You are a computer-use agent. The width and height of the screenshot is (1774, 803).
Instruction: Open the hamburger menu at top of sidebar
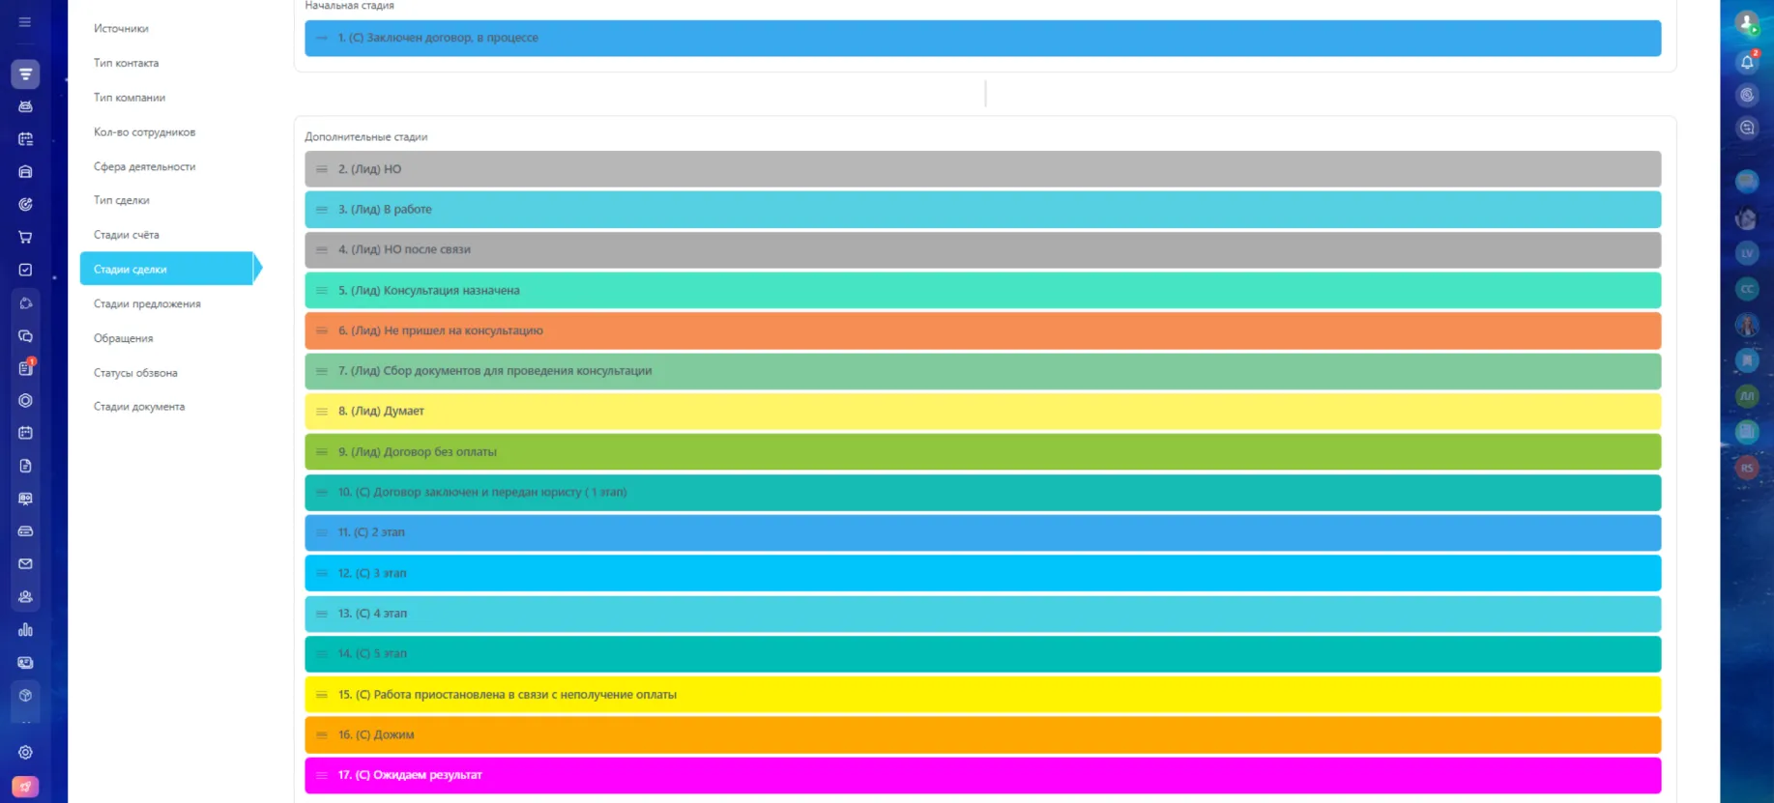point(25,21)
